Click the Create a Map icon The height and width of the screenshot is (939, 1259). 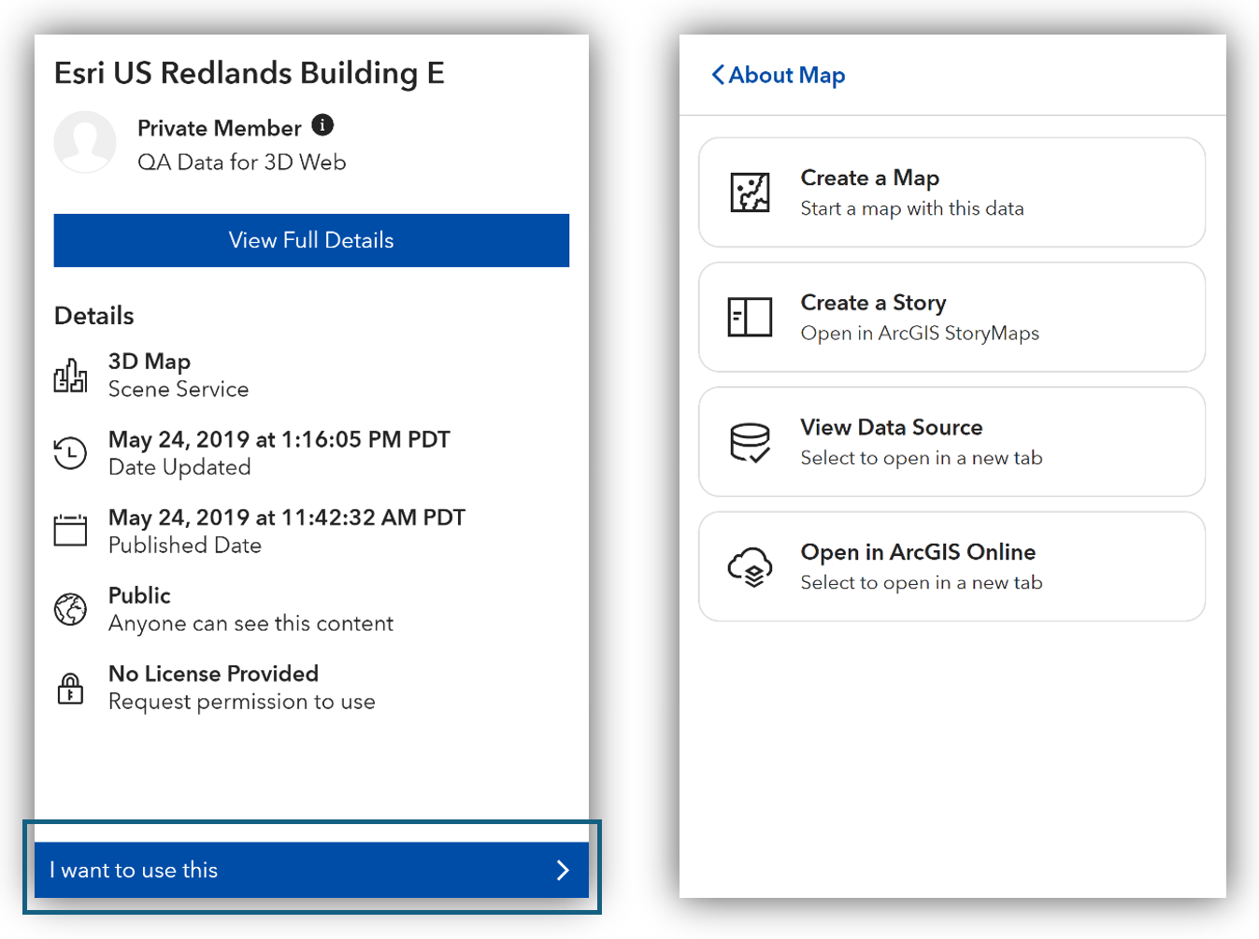coord(750,192)
